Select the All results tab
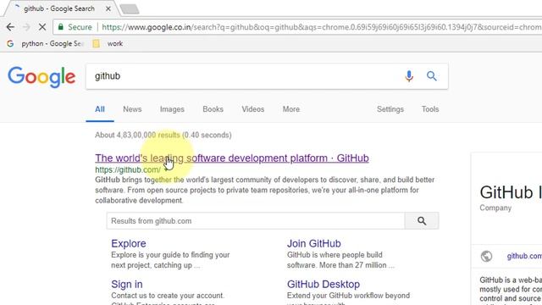 pyautogui.click(x=100, y=109)
